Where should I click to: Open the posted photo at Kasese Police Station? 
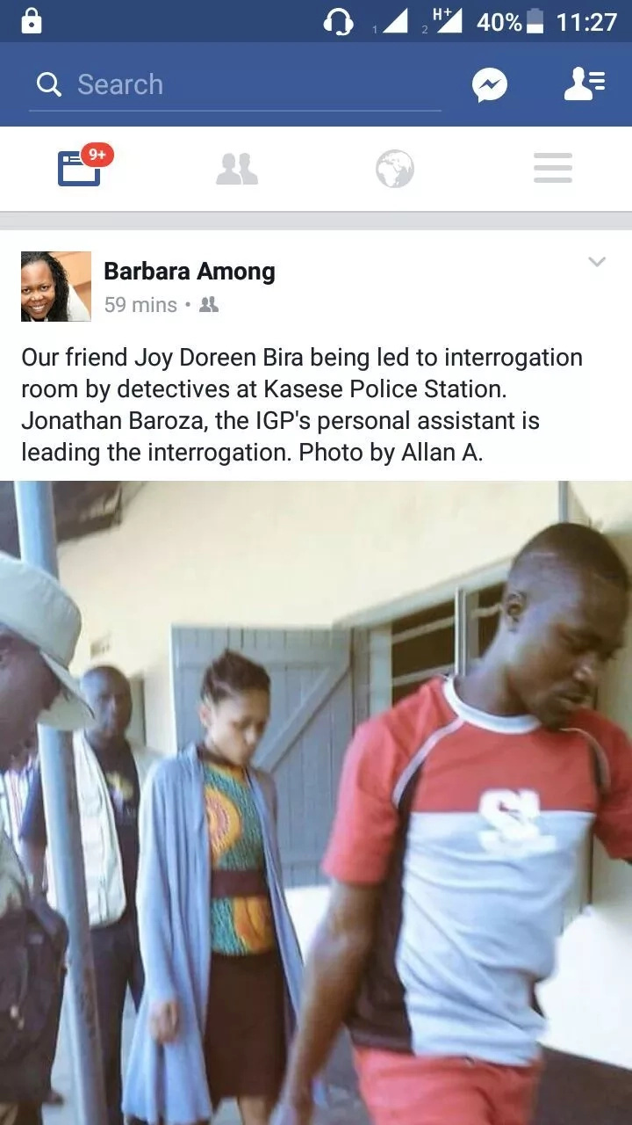pyautogui.click(x=316, y=802)
